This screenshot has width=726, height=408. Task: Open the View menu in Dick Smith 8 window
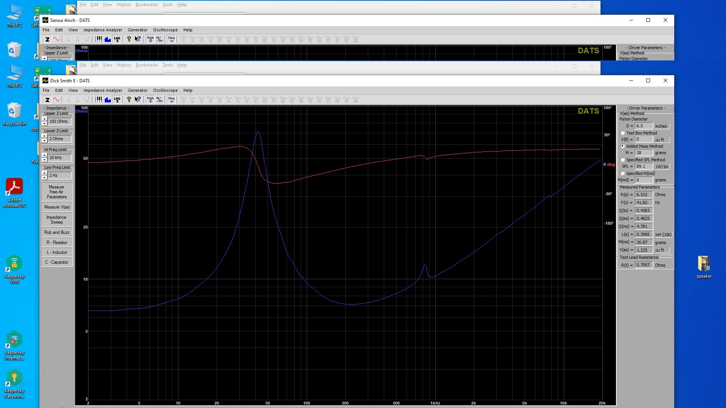coord(73,90)
